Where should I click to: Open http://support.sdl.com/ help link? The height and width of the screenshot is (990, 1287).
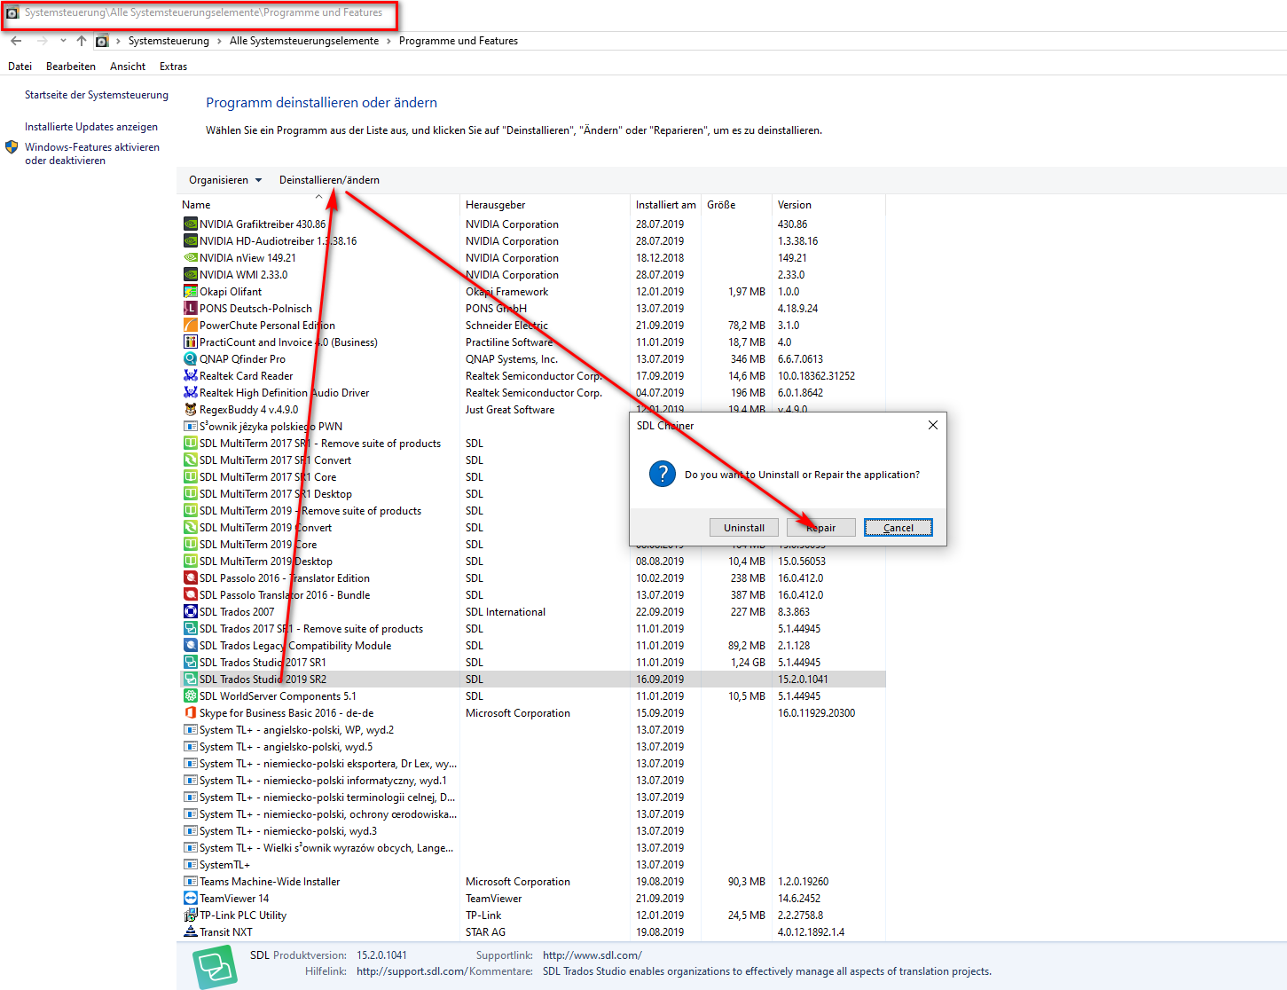412,971
